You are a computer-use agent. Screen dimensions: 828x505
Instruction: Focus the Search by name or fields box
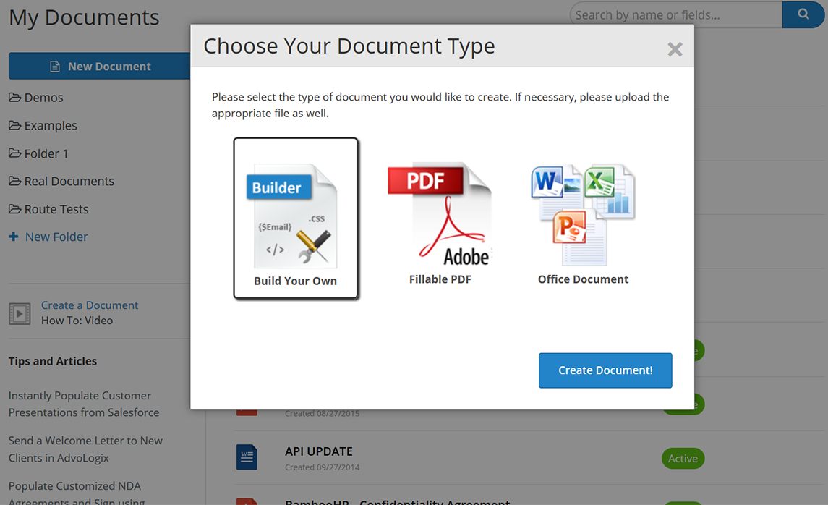point(676,14)
